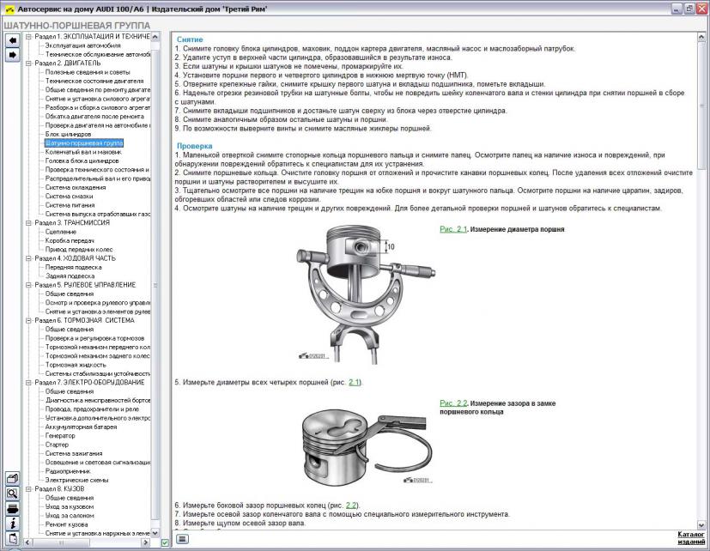710x551 pixels.
Task: Click tree vertical scrollbar up arrow
Action: tap(155, 37)
